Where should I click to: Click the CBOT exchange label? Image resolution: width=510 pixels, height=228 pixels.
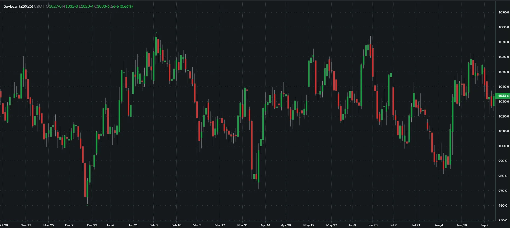coord(39,6)
